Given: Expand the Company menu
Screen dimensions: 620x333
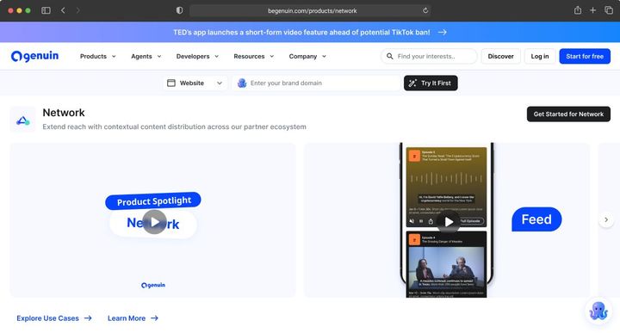Looking at the screenshot, I should 307,56.
